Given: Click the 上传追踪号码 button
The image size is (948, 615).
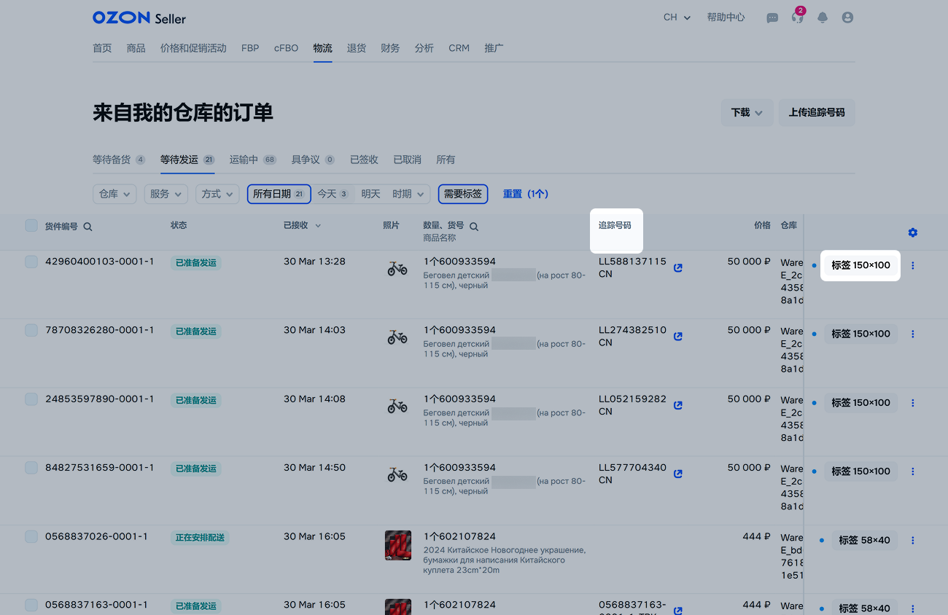Looking at the screenshot, I should tap(817, 113).
